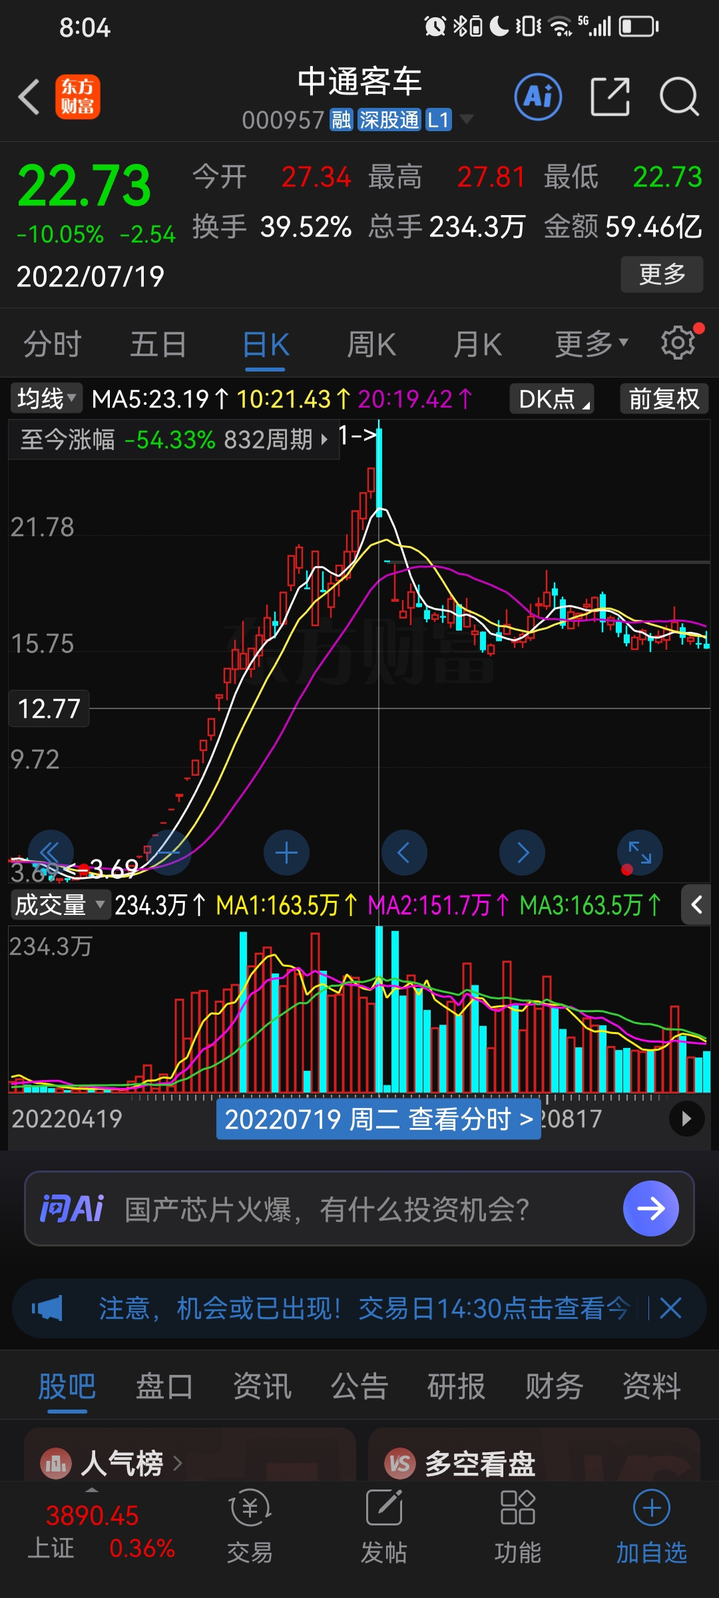Switch to 月K chart tab

(477, 344)
